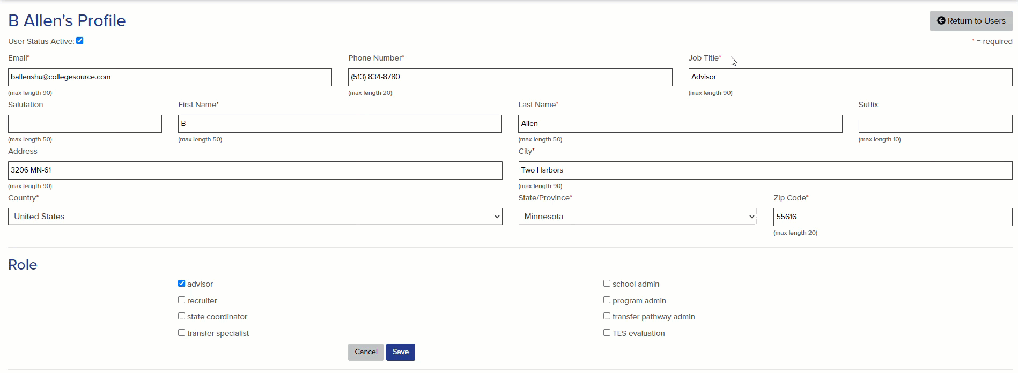This screenshot has height=373, width=1018.
Task: Click the Zip Code field
Action: click(893, 217)
